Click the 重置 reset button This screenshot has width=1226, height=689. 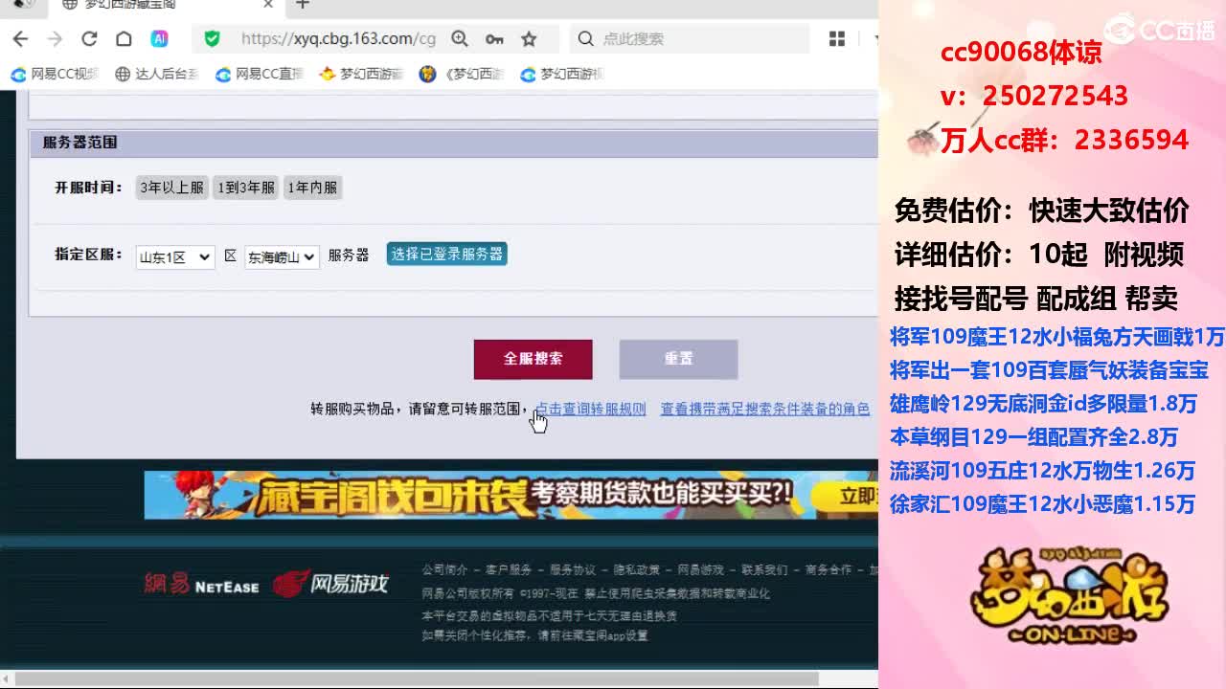coord(679,359)
